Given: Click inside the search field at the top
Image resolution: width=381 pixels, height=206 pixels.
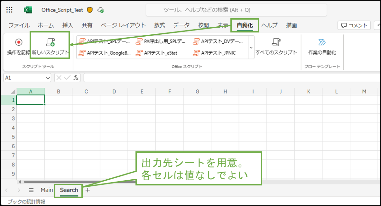Looking at the screenshot, I should (x=237, y=10).
